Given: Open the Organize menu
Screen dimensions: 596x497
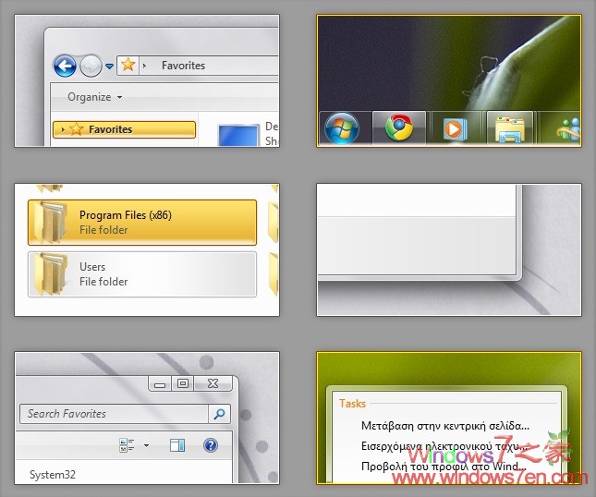Looking at the screenshot, I should [x=94, y=97].
